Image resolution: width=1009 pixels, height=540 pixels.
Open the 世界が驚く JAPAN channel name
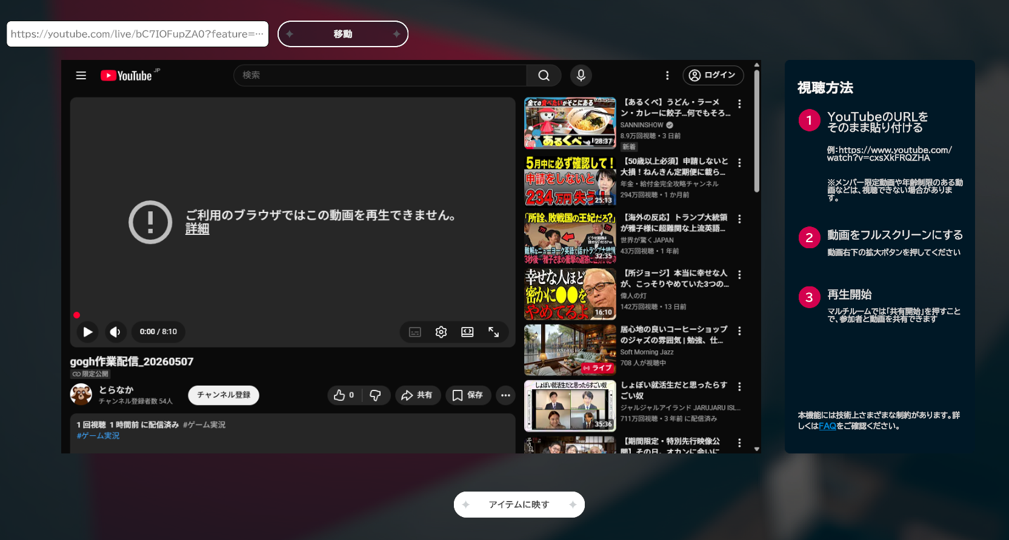647,240
